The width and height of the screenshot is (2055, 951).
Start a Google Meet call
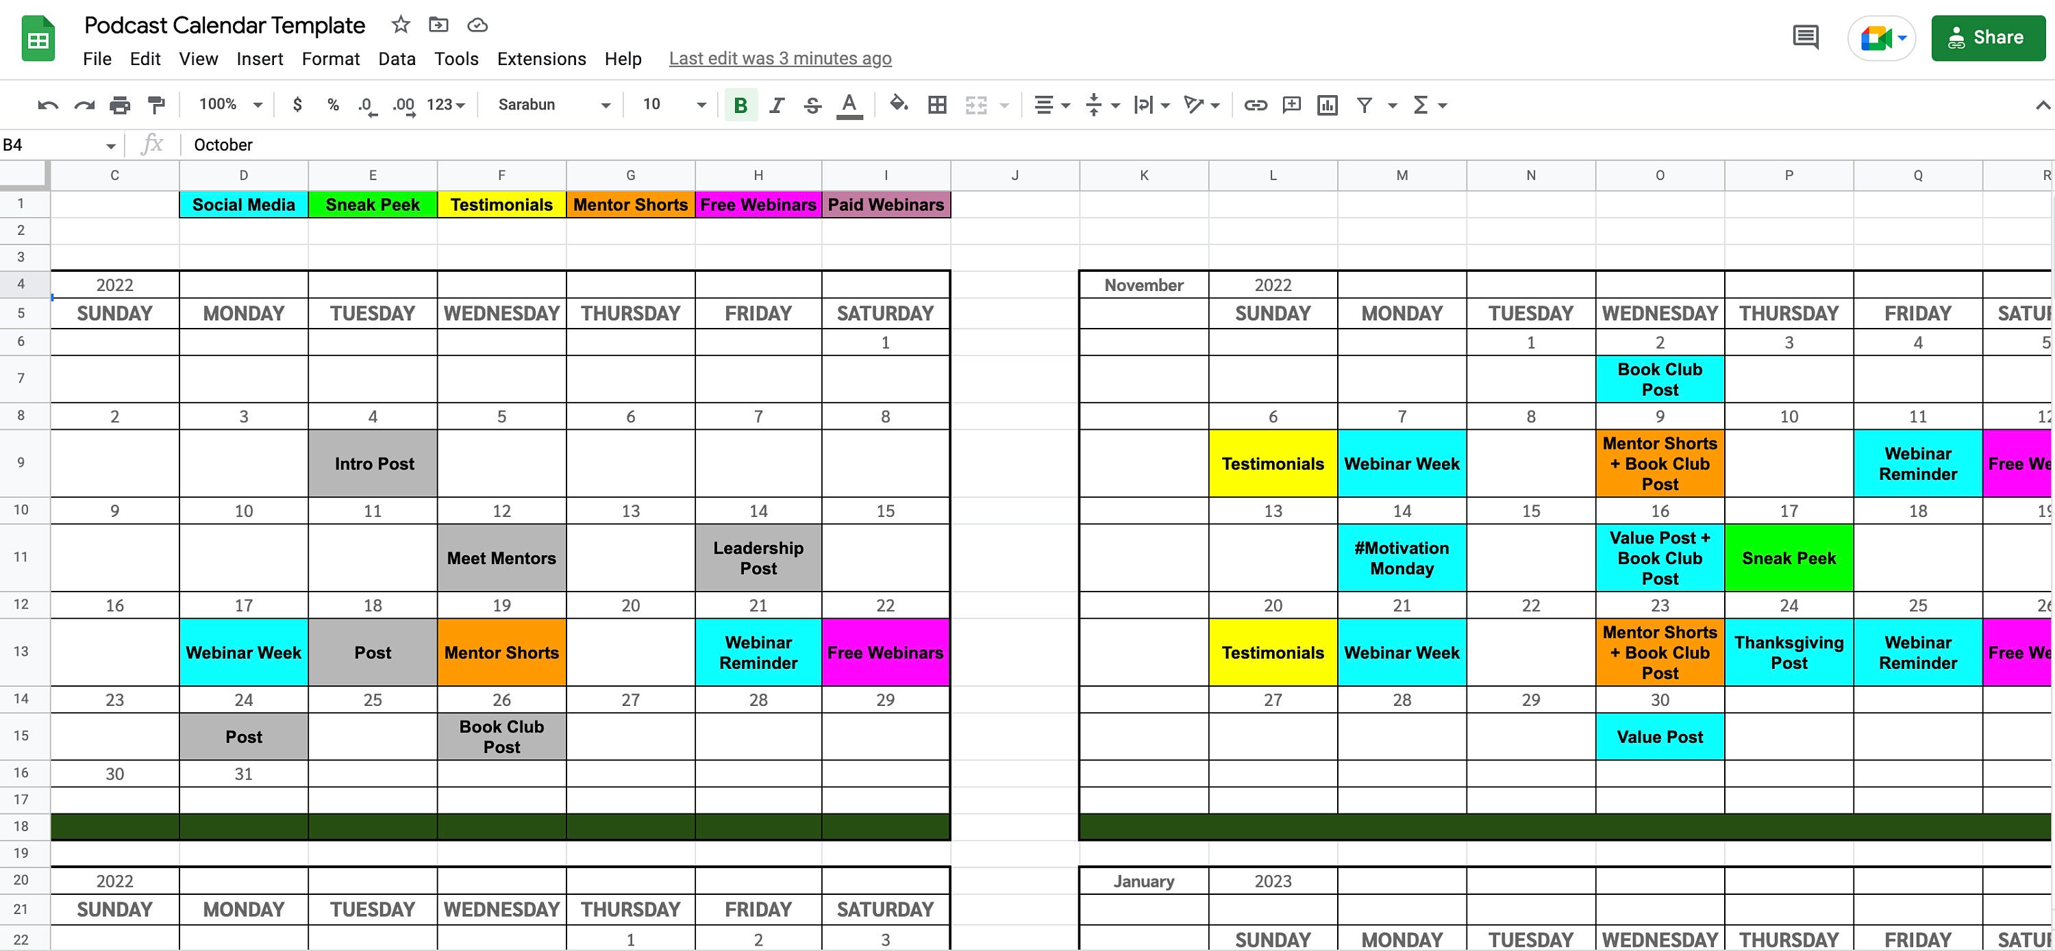(x=1882, y=38)
